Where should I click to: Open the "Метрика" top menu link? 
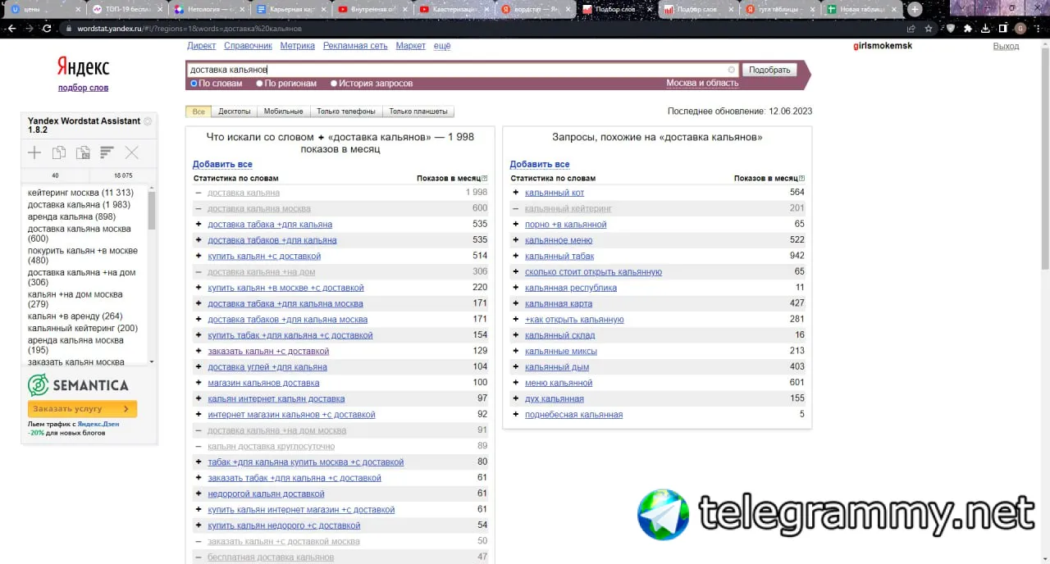[x=297, y=46]
